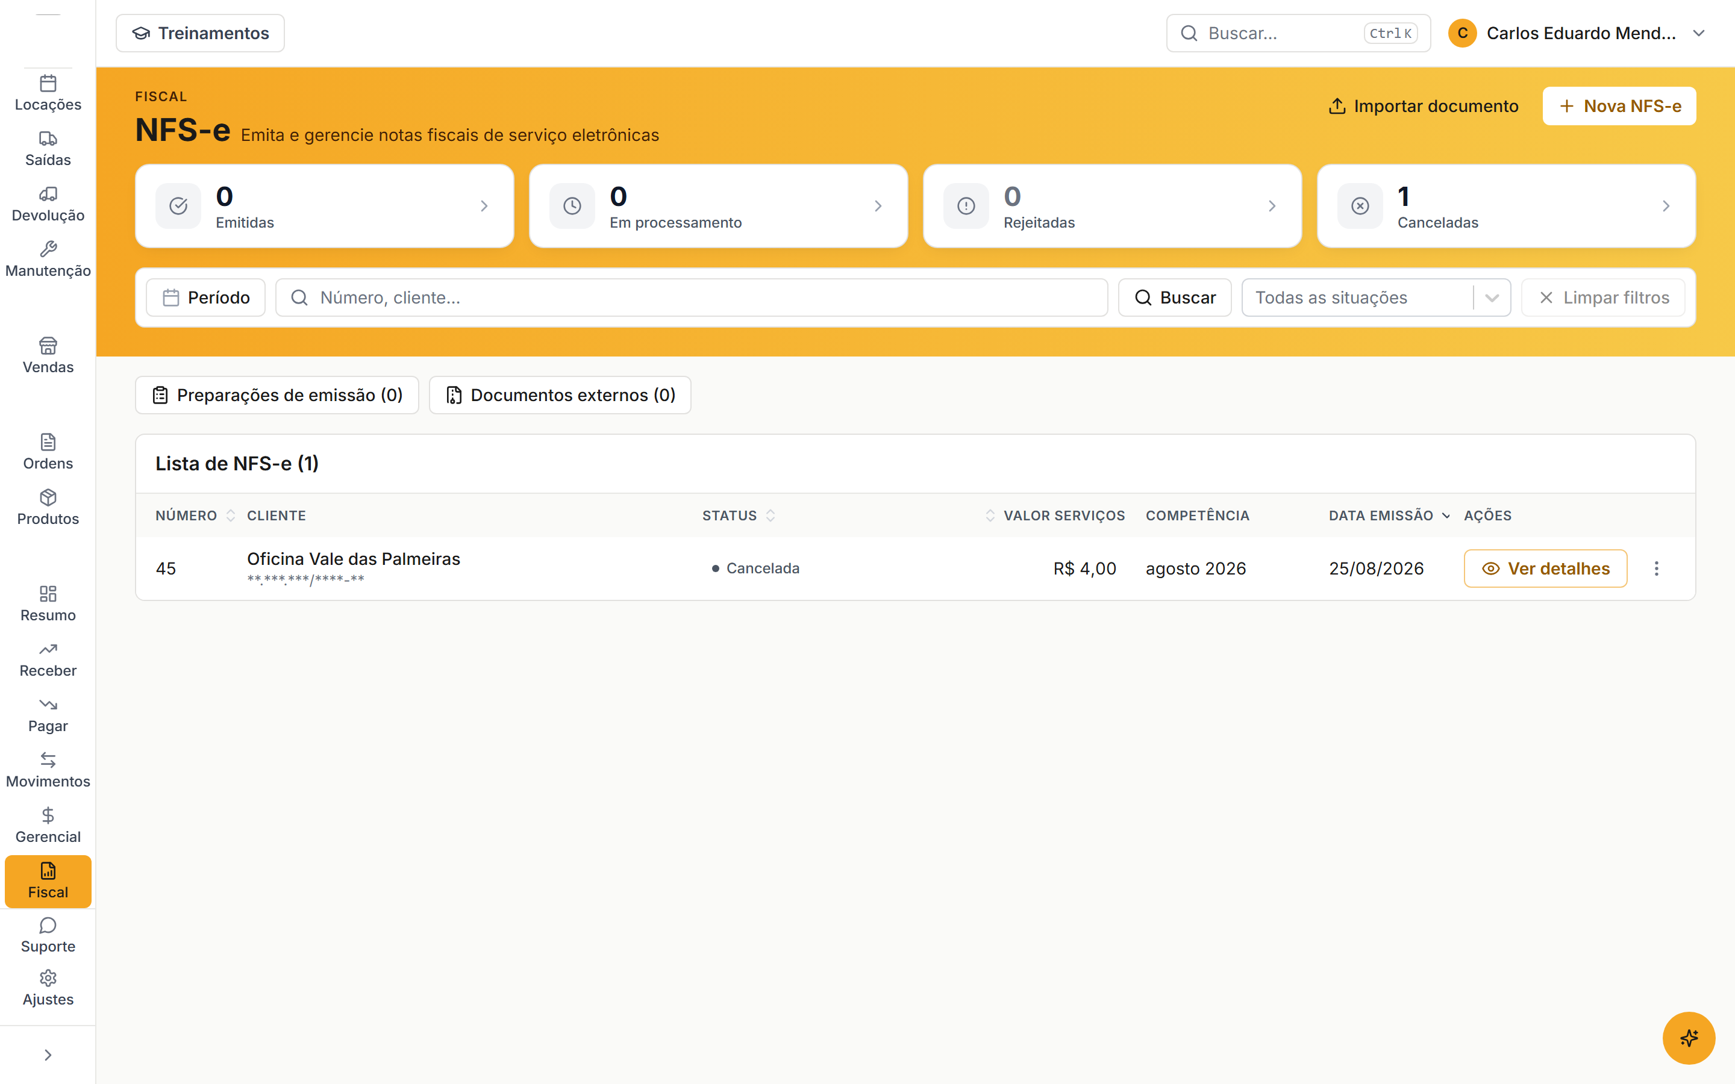
Task: Click Limpar filtros
Action: [1603, 297]
